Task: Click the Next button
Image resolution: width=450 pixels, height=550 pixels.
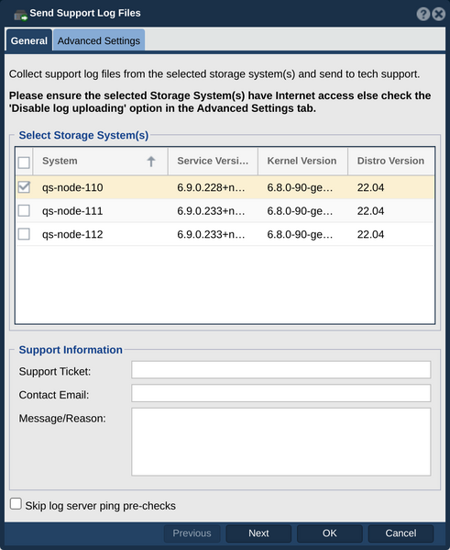Action: coord(258,533)
